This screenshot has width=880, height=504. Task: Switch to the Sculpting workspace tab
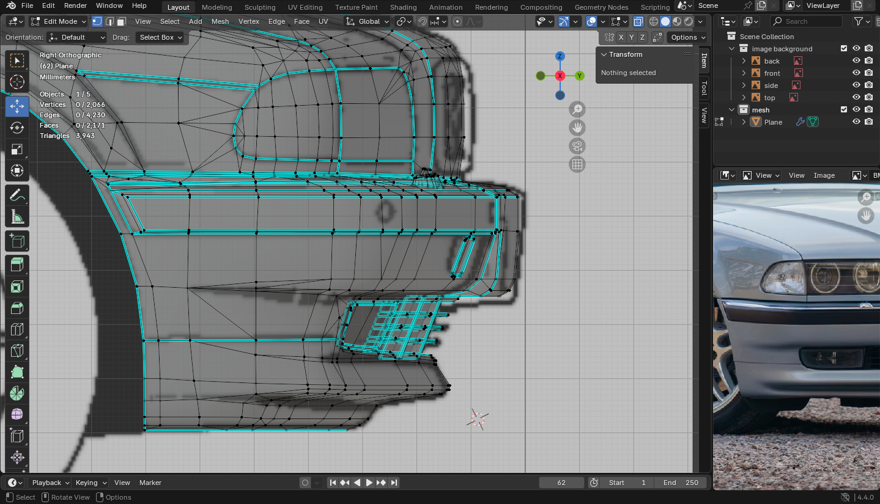point(260,7)
